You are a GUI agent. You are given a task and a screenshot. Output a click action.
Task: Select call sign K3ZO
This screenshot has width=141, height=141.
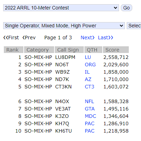pyautogui.click(x=62, y=116)
